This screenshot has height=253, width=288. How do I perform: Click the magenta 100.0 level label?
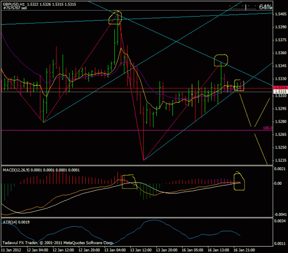tap(268, 128)
